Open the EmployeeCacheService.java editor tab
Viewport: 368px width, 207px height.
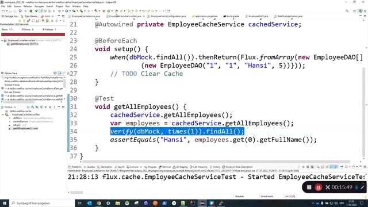click(x=84, y=16)
